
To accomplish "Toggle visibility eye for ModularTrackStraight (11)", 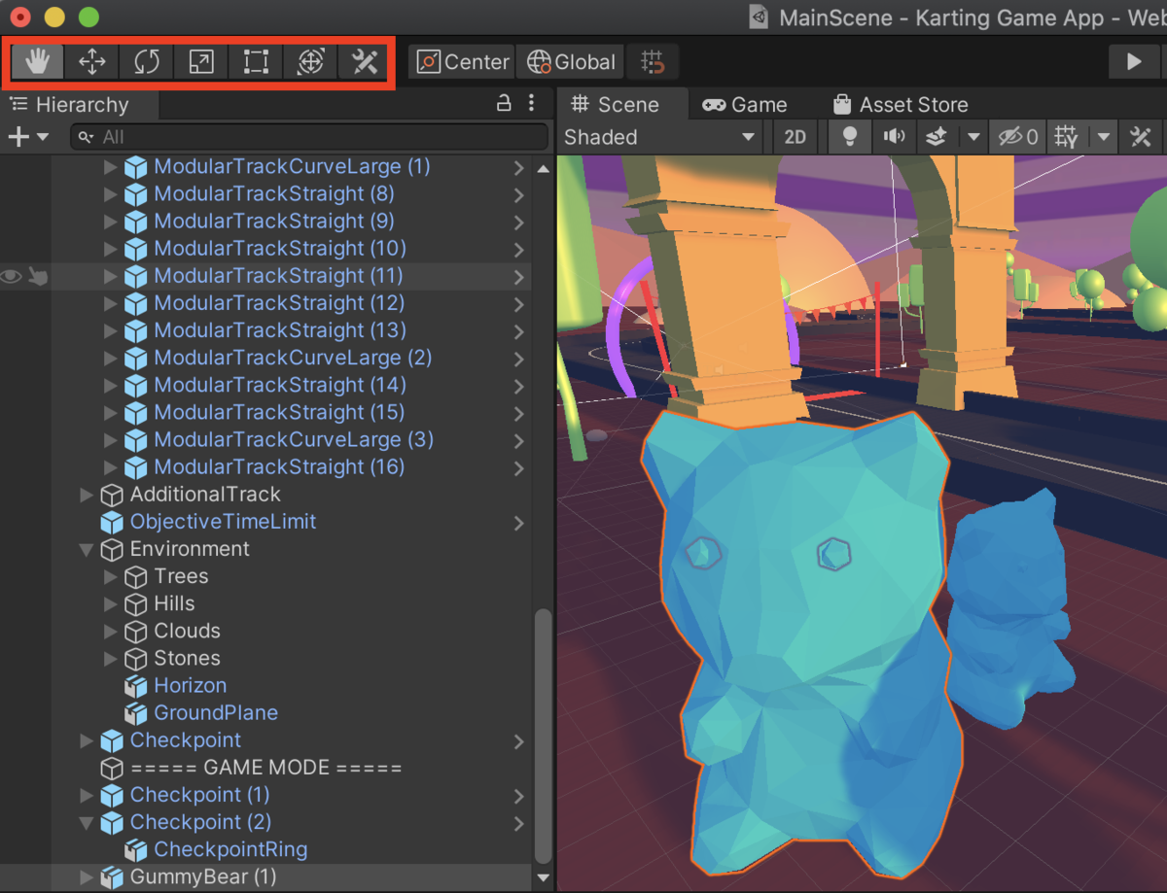I will 11,276.
